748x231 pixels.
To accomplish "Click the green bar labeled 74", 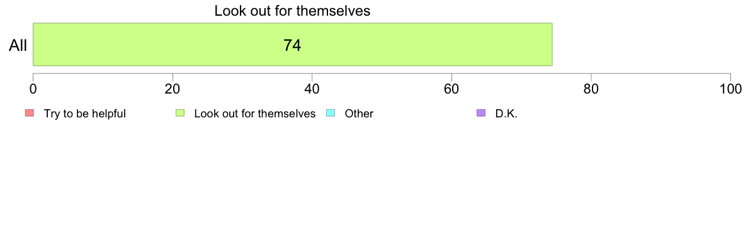I will [x=292, y=44].
